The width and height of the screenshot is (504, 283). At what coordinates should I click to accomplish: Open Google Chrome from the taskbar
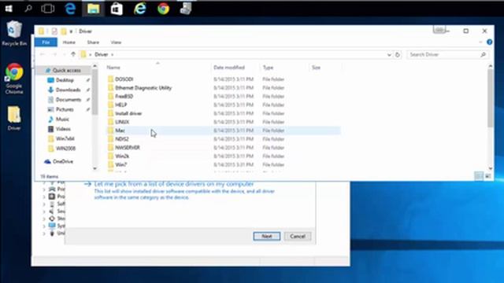(163, 9)
